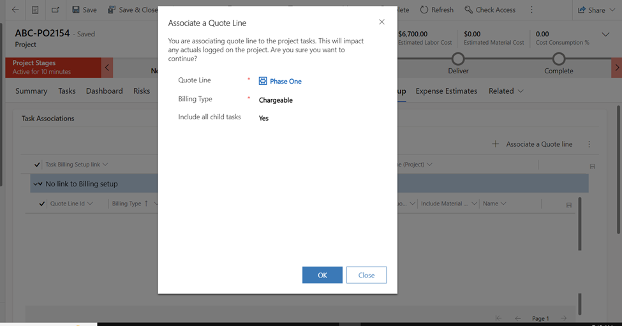The width and height of the screenshot is (622, 326).
Task: Switch to the Risks tab
Action: (x=142, y=91)
